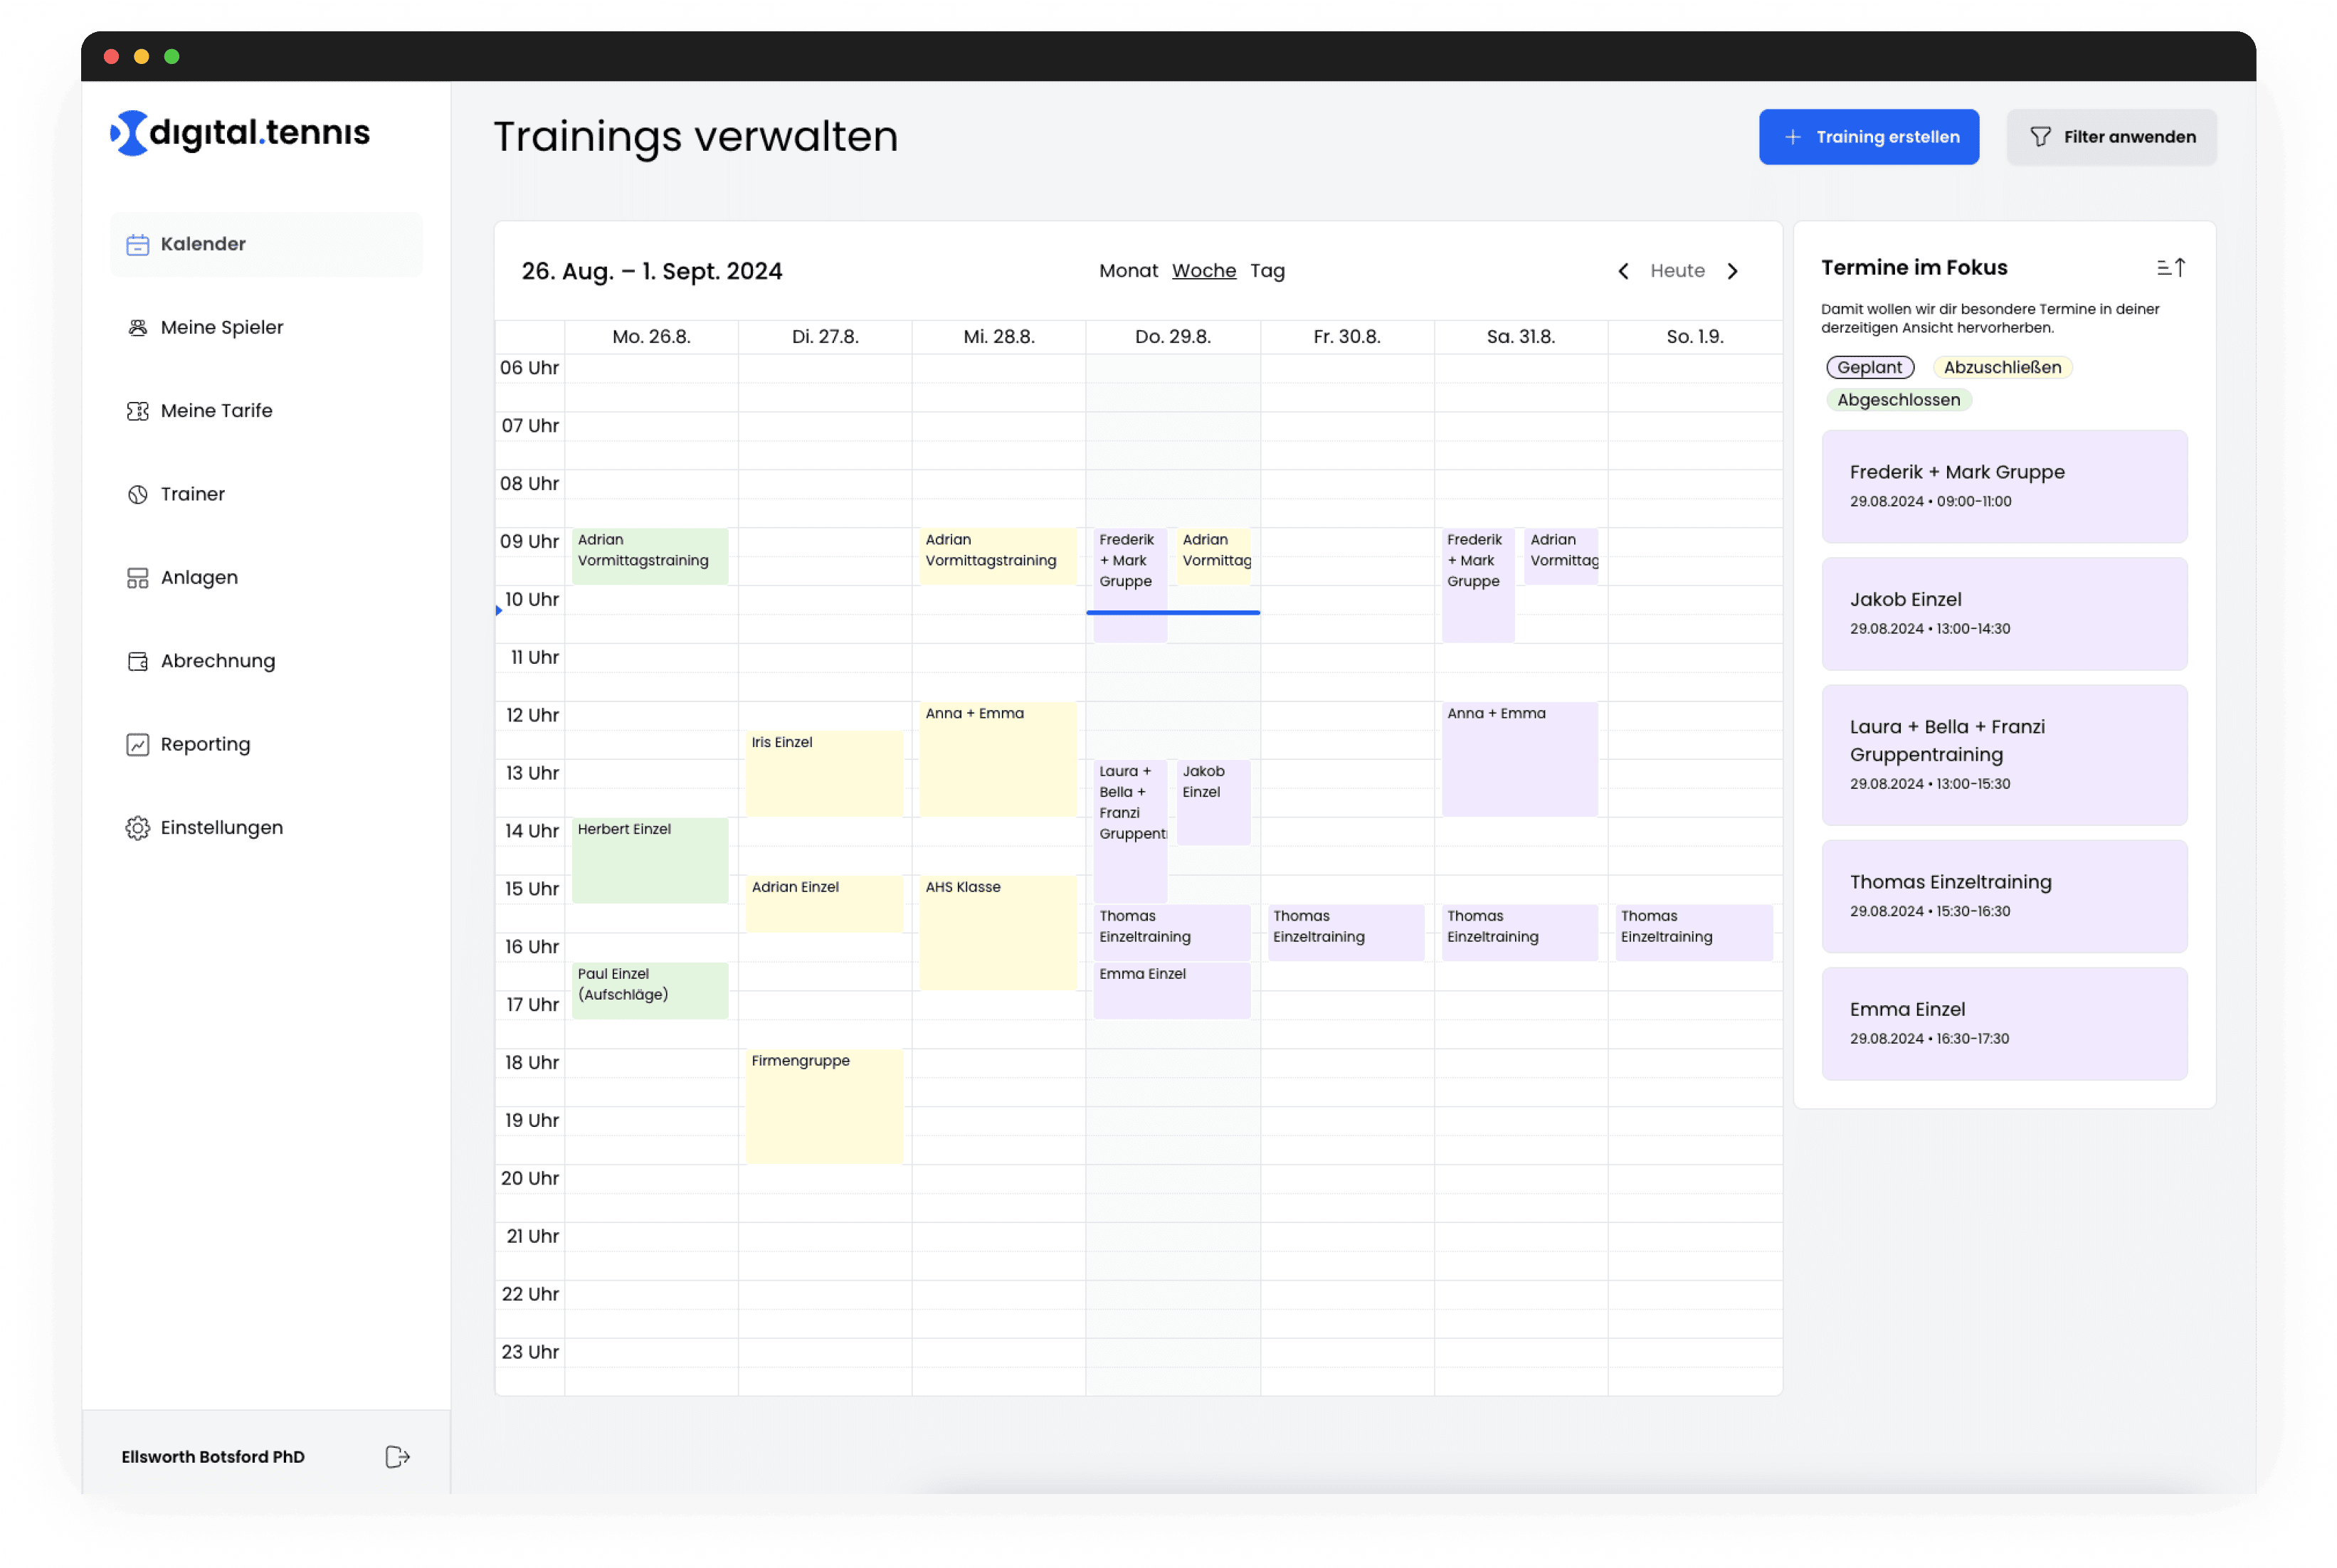Toggle the Geplant status chip
This screenshot has width=2337, height=1568.
pyautogui.click(x=1869, y=367)
